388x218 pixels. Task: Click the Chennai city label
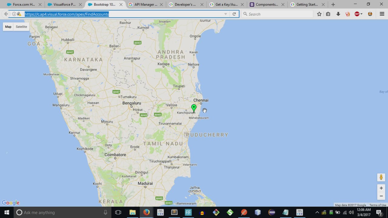pos(201,100)
